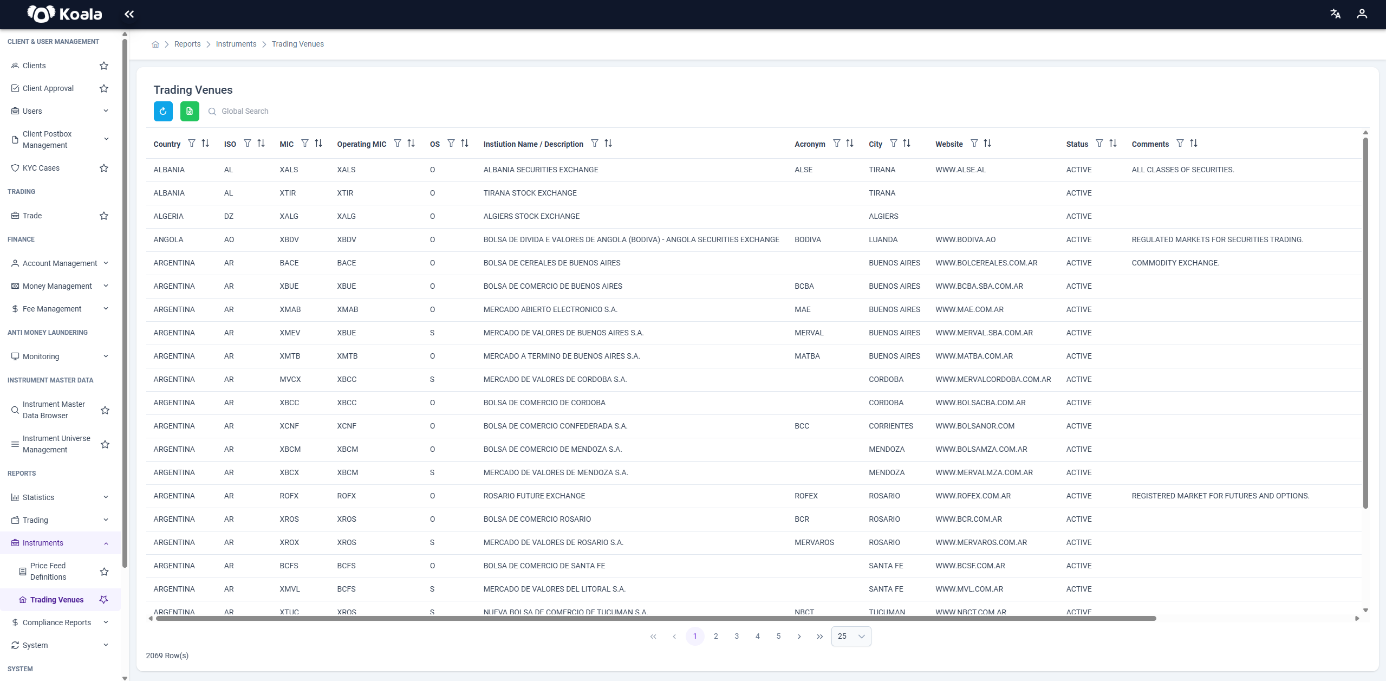Click the blue refresh table button
This screenshot has width=1386, height=681.
[x=163, y=111]
